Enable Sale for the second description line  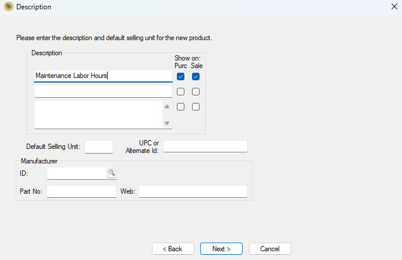[x=195, y=91]
